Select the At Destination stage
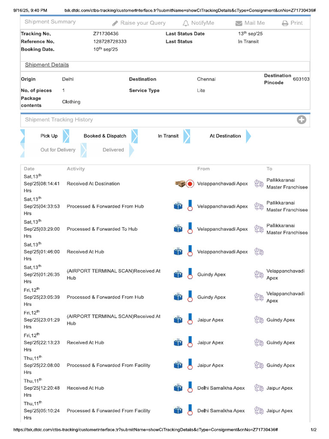Image resolution: width=329 pixels, height=439 pixels. [225, 136]
